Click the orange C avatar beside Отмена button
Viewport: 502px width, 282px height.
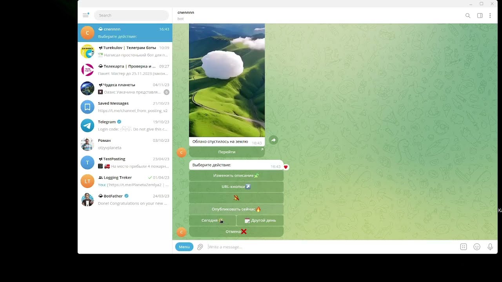(x=181, y=232)
